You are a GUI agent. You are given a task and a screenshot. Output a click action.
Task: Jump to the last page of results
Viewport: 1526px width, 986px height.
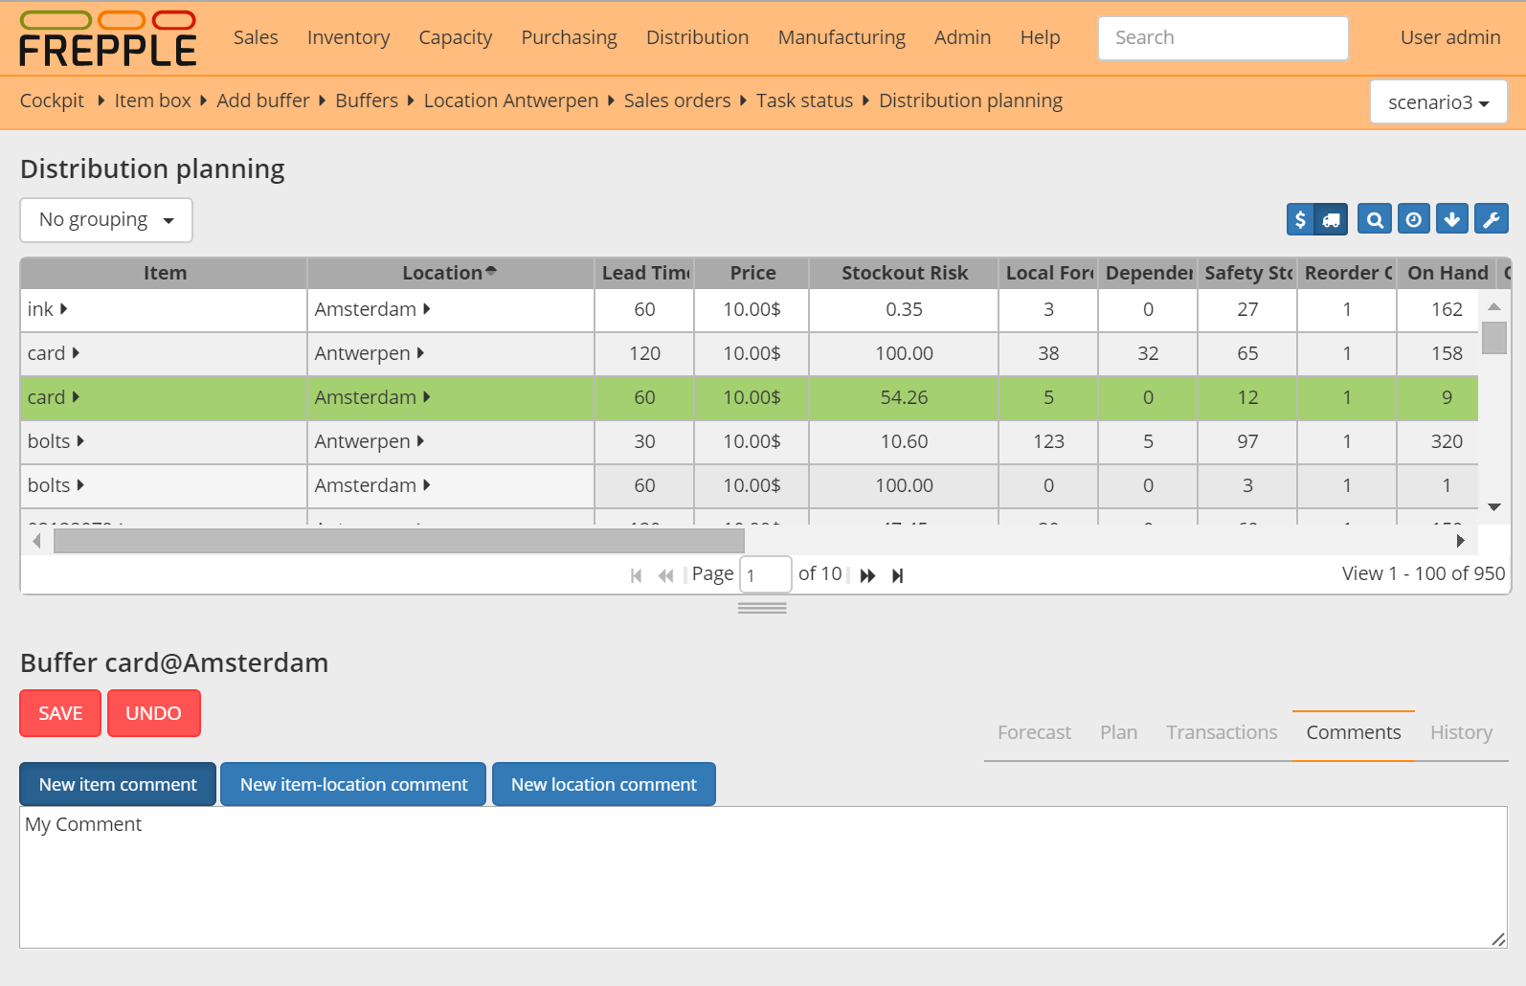(897, 575)
